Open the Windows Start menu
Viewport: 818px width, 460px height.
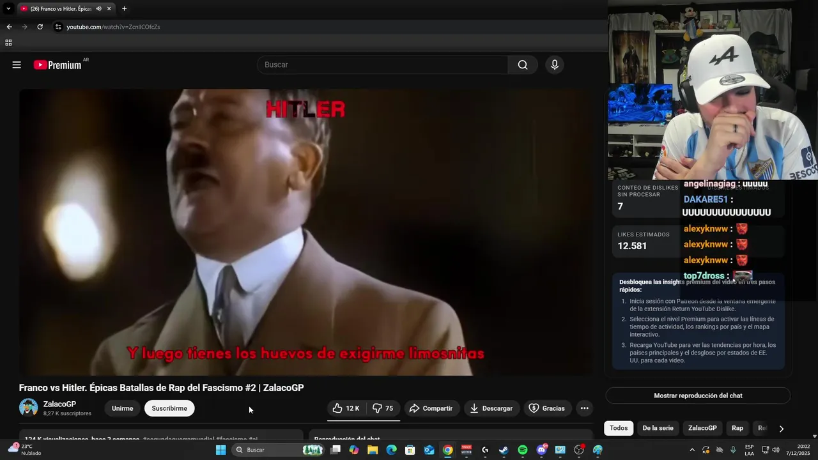[x=220, y=450]
